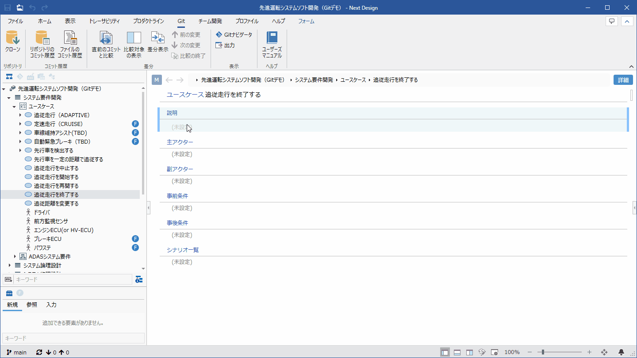The height and width of the screenshot is (358, 637).
Task: Open ファイルのコミット履歴
Action: coord(70,44)
